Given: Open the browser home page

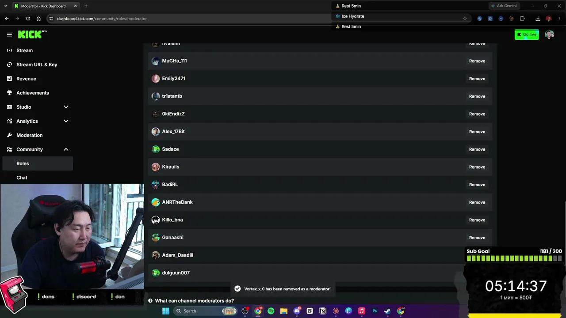Looking at the screenshot, I should coord(38,19).
